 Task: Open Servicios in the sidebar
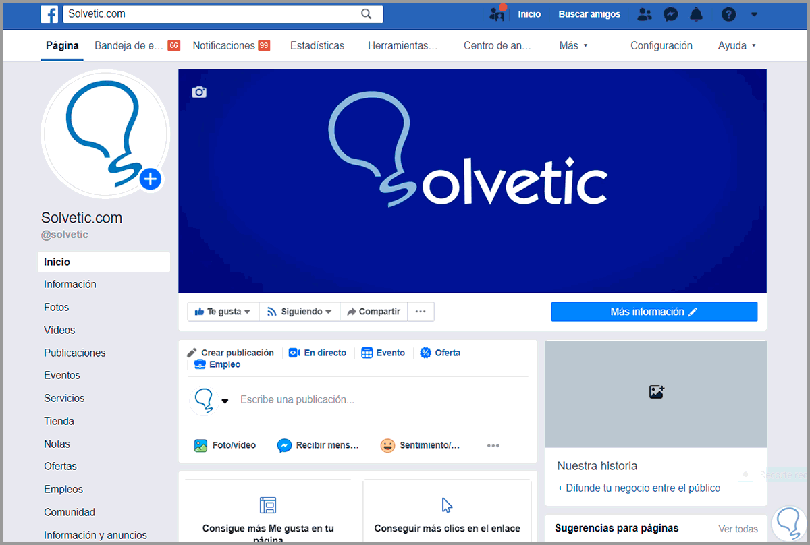(x=64, y=399)
